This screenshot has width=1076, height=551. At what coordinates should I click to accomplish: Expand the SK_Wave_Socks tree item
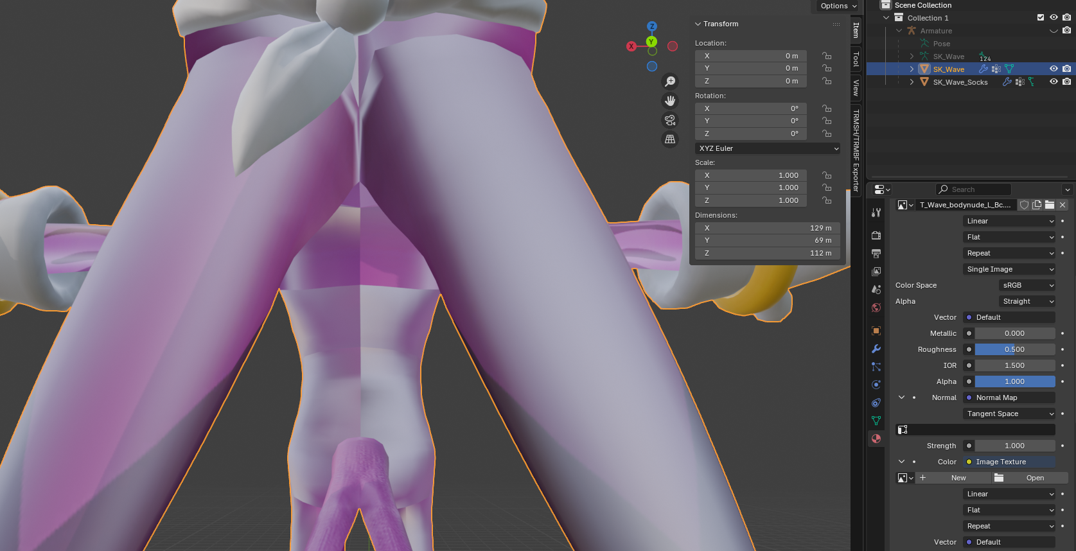(x=912, y=82)
